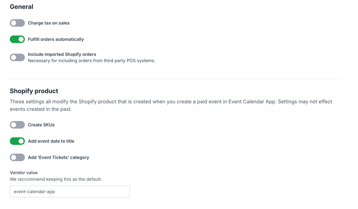Click the 'Vendor value' field label
Screen dimensions: 358x209
(24, 173)
